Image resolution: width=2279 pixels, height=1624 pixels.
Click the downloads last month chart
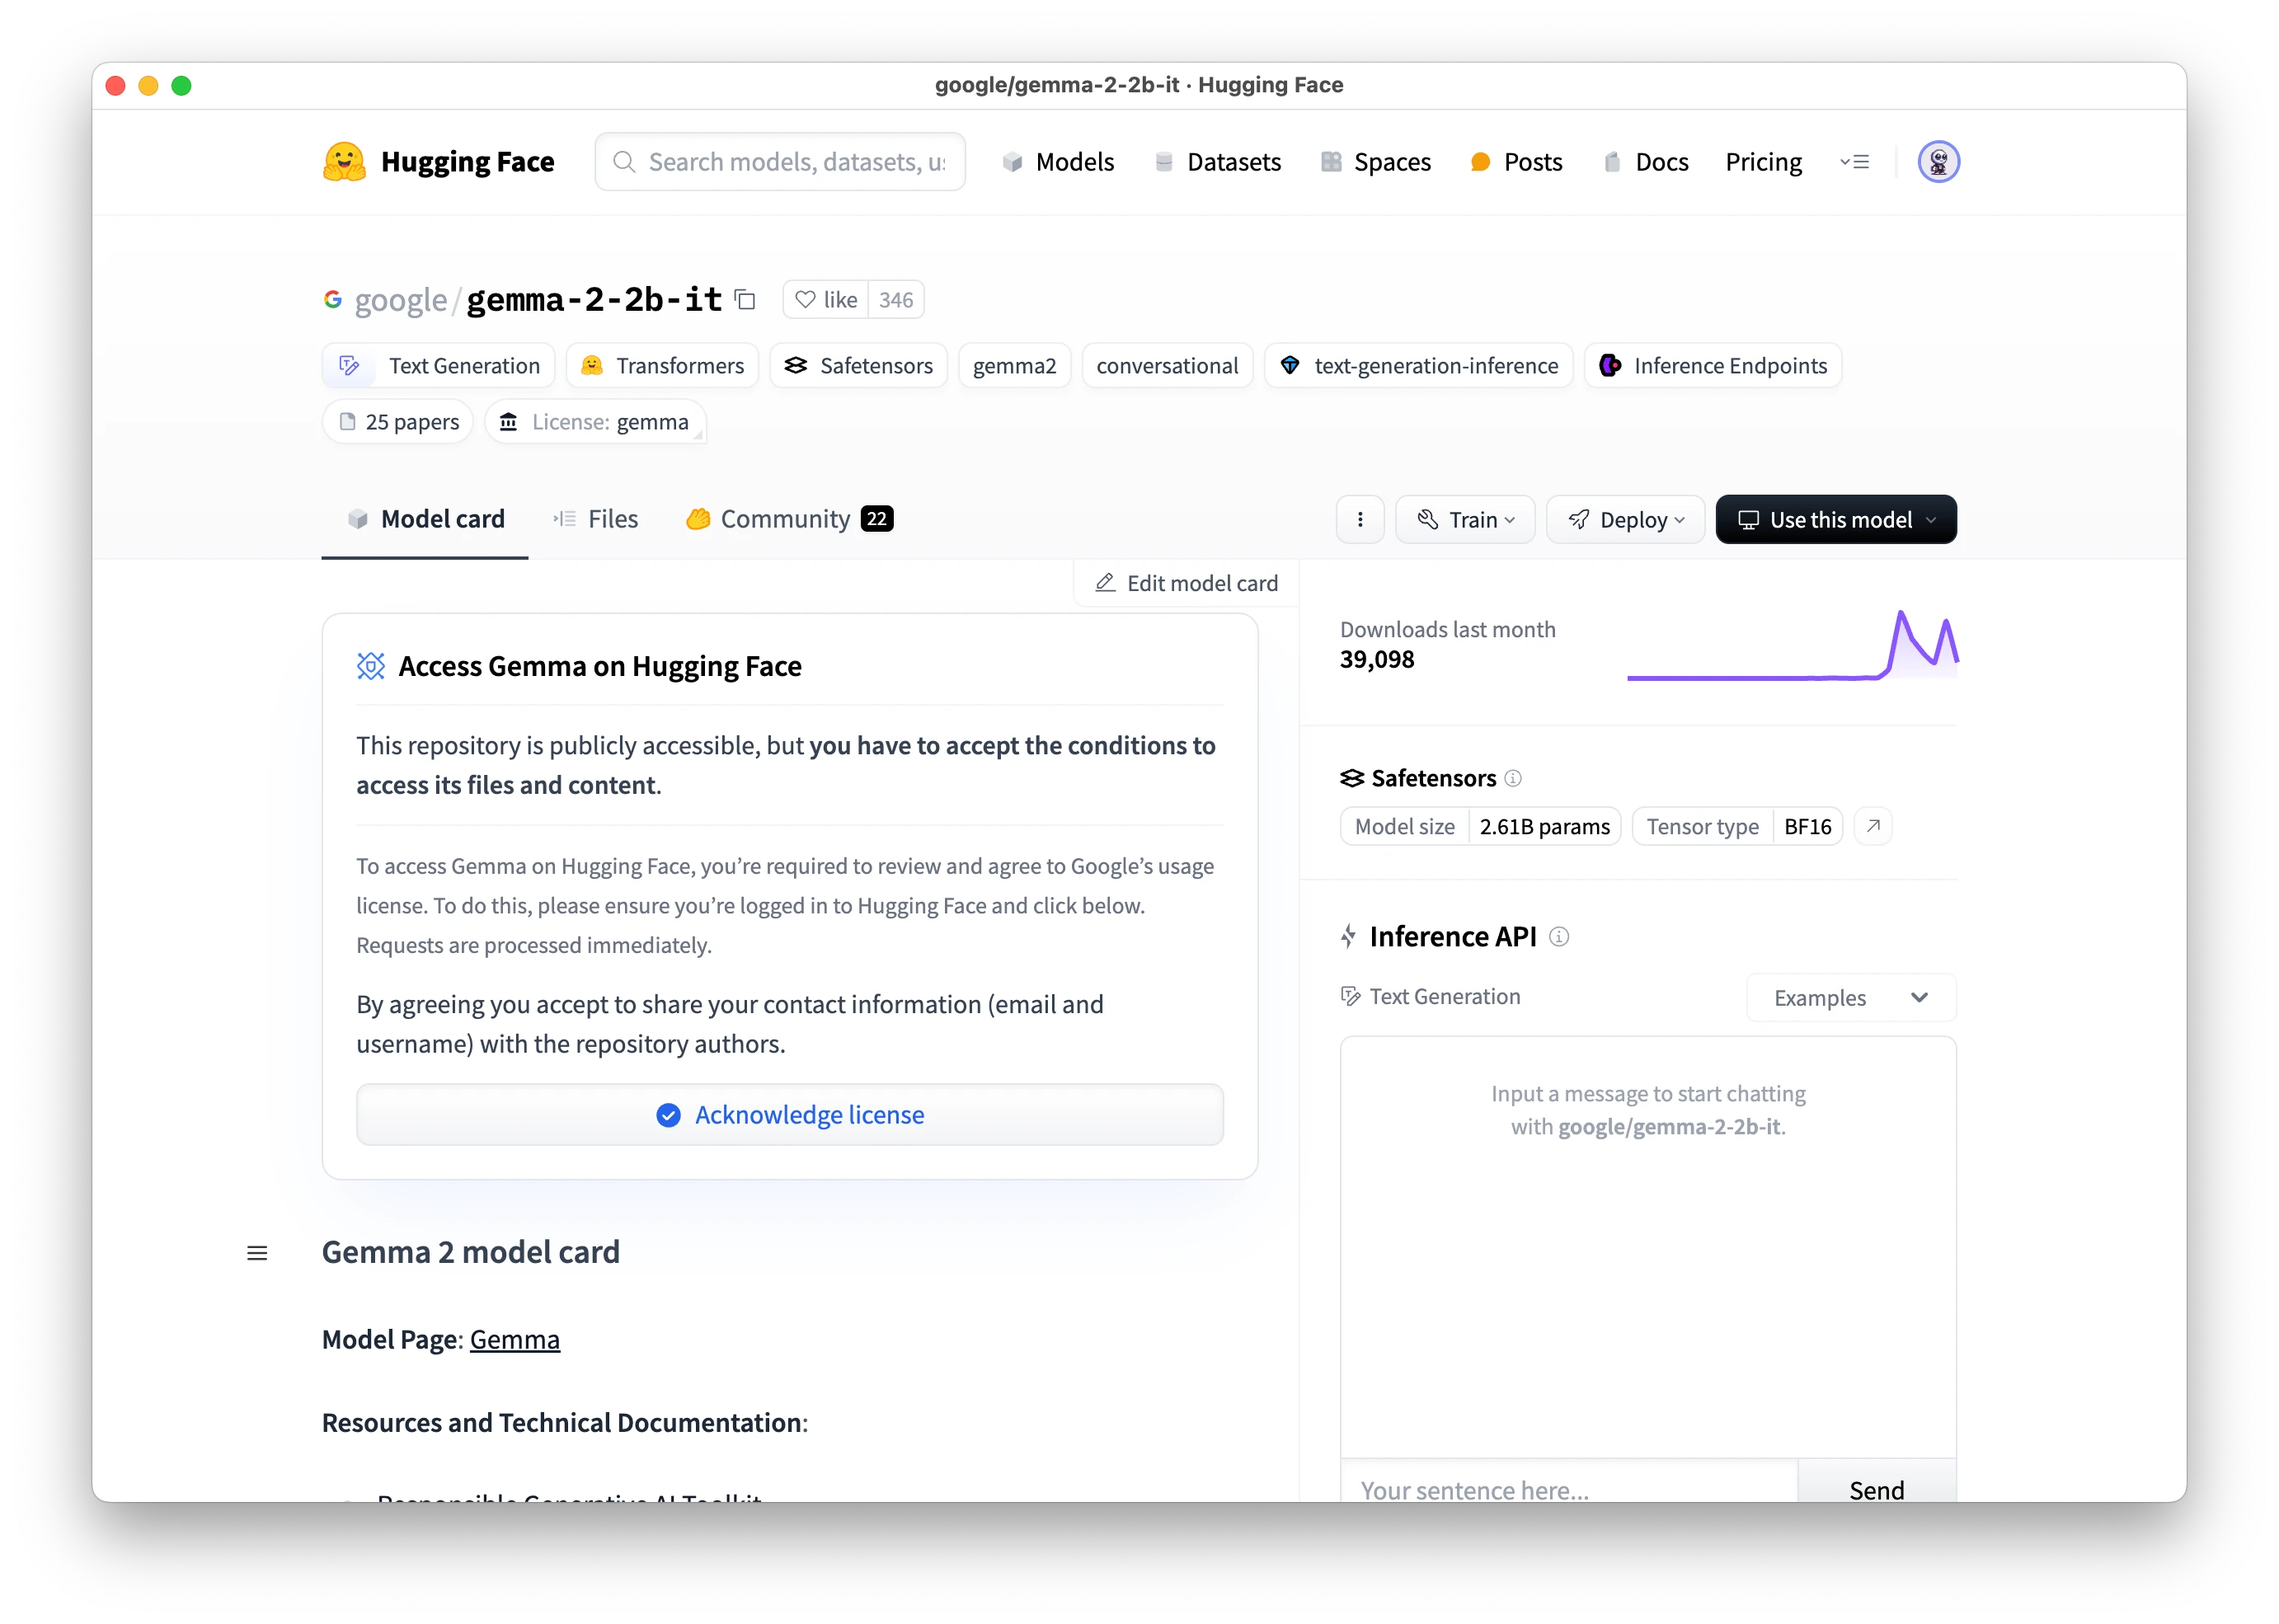[1792, 645]
